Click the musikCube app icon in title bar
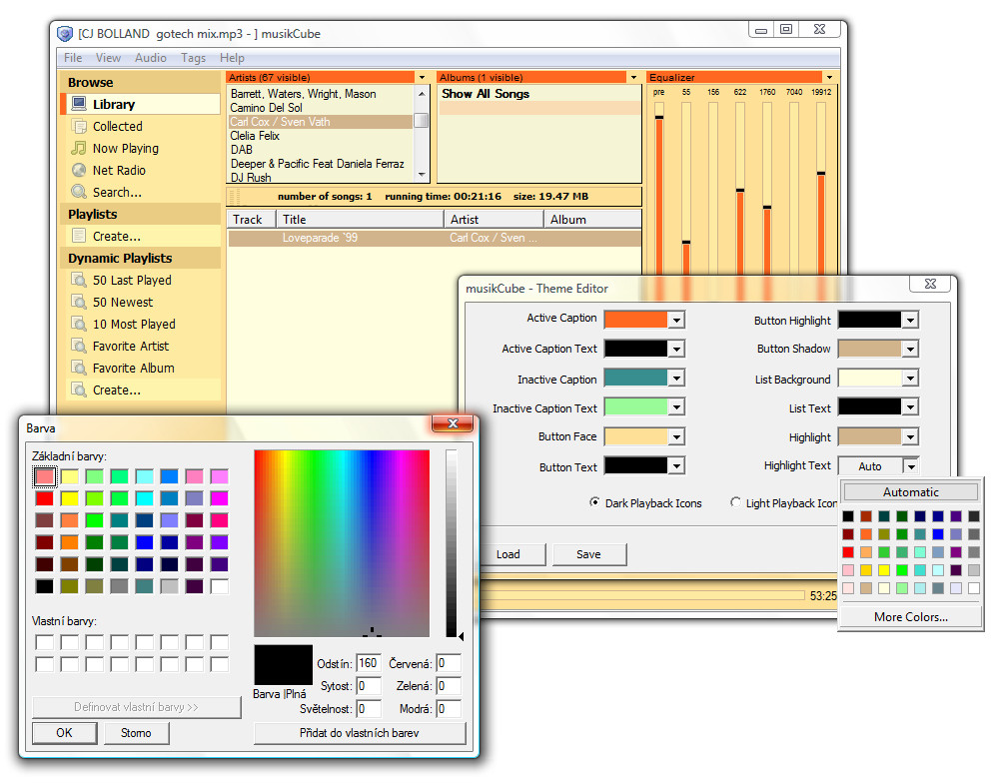Screen dimensions: 994x783 [65, 34]
